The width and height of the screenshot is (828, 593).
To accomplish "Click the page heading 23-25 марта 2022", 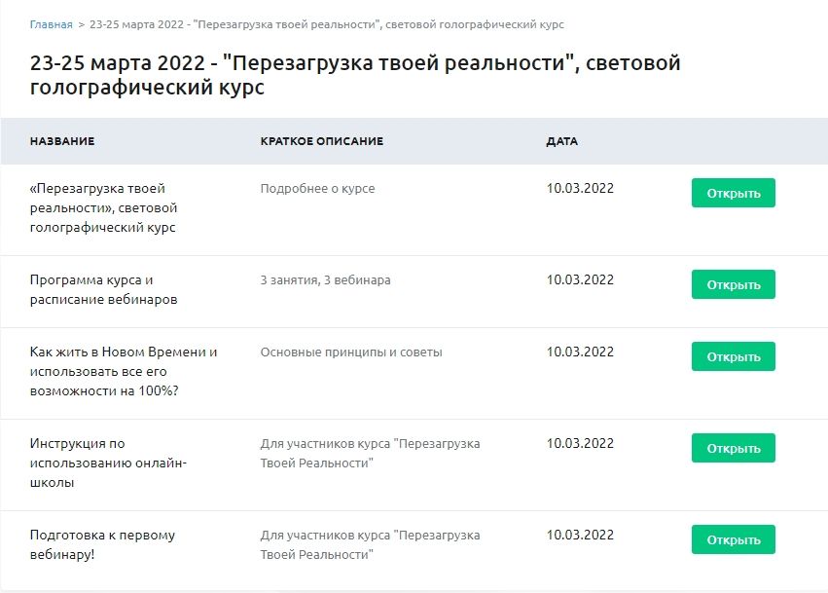I will [x=355, y=75].
